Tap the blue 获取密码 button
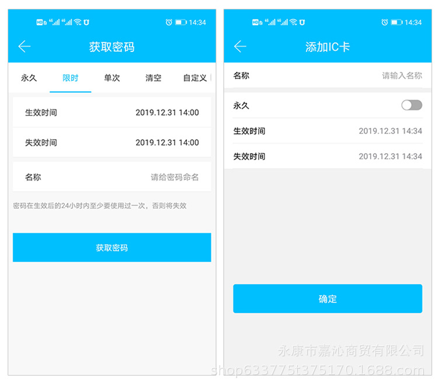This screenshot has width=438, height=388. pyautogui.click(x=112, y=247)
